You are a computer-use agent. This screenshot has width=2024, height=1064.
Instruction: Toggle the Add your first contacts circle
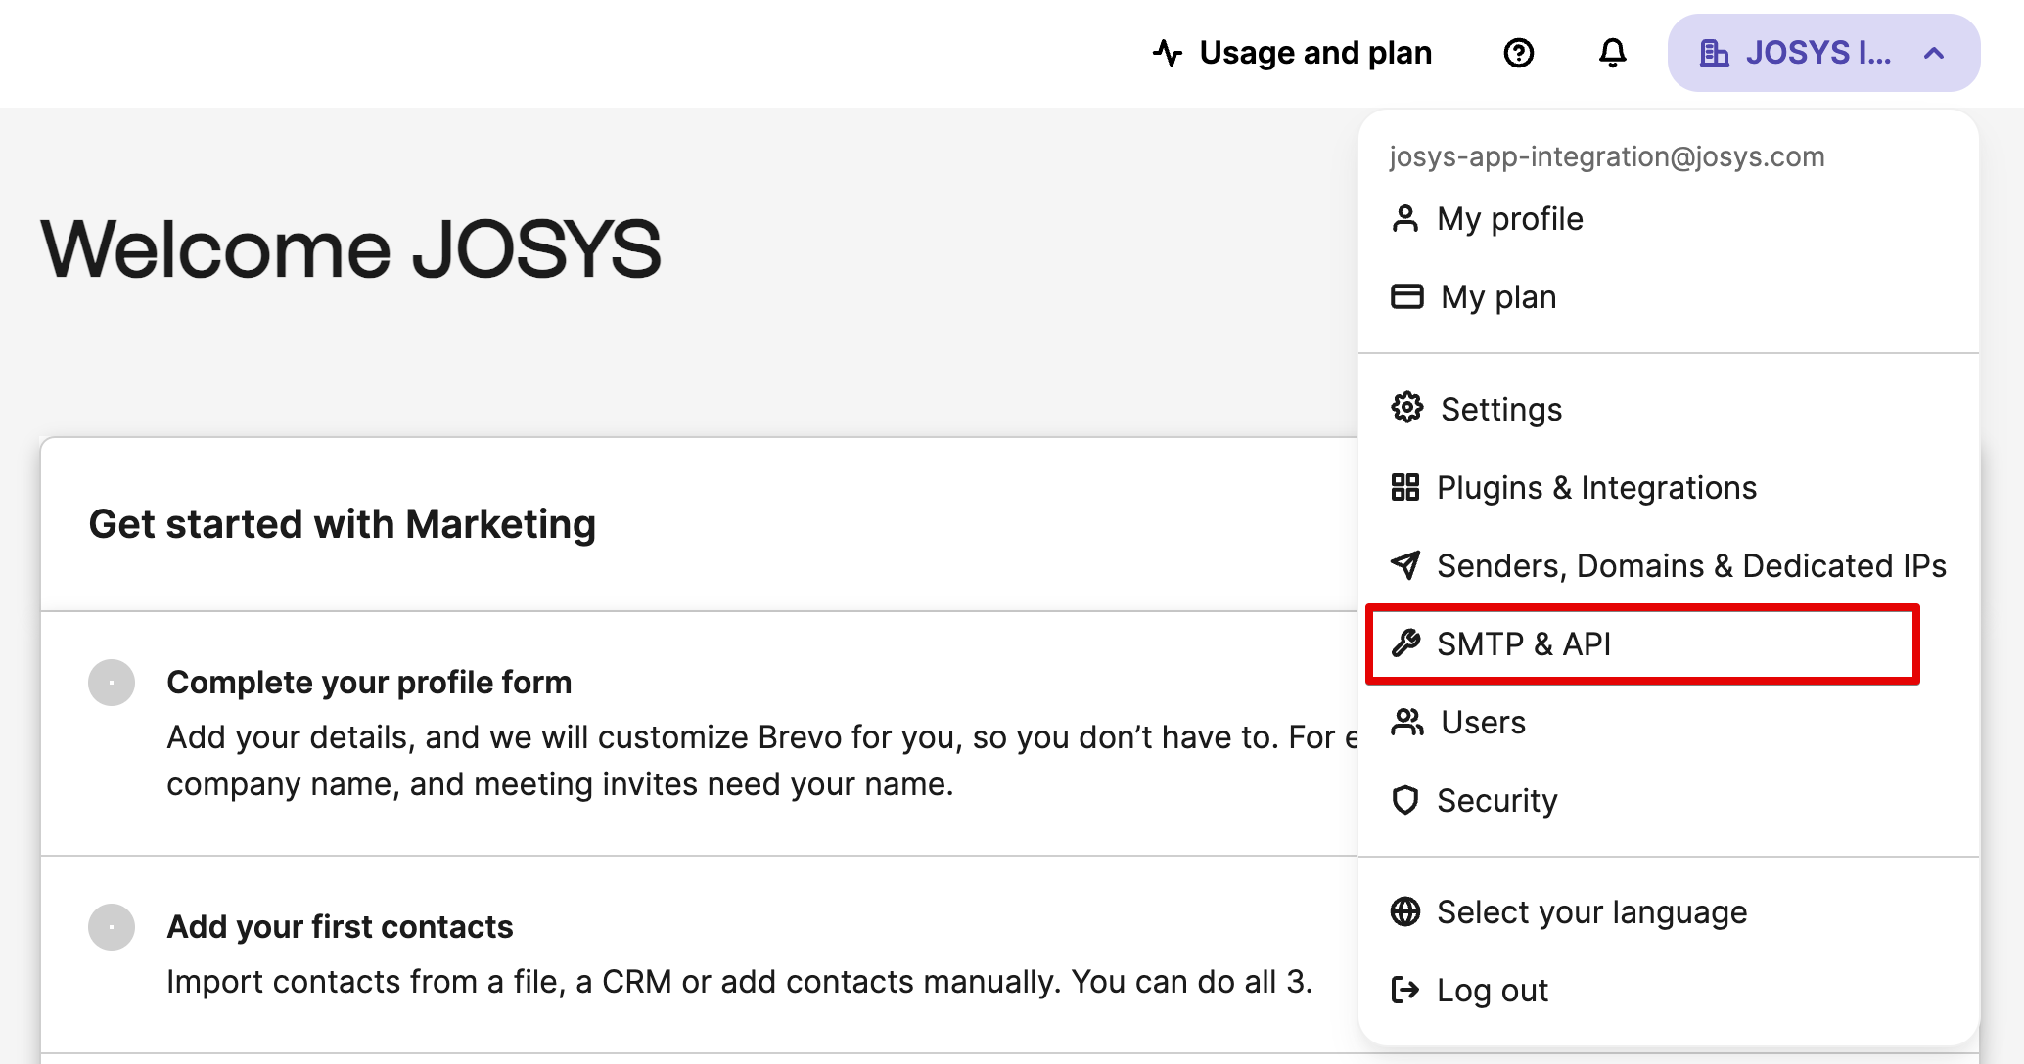point(112,927)
